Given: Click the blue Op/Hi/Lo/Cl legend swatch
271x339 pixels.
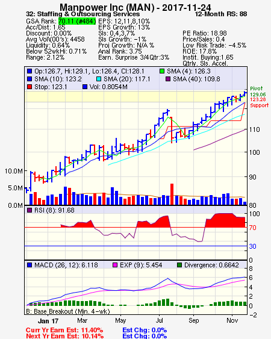Looking at the screenshot, I should click(30, 71).
